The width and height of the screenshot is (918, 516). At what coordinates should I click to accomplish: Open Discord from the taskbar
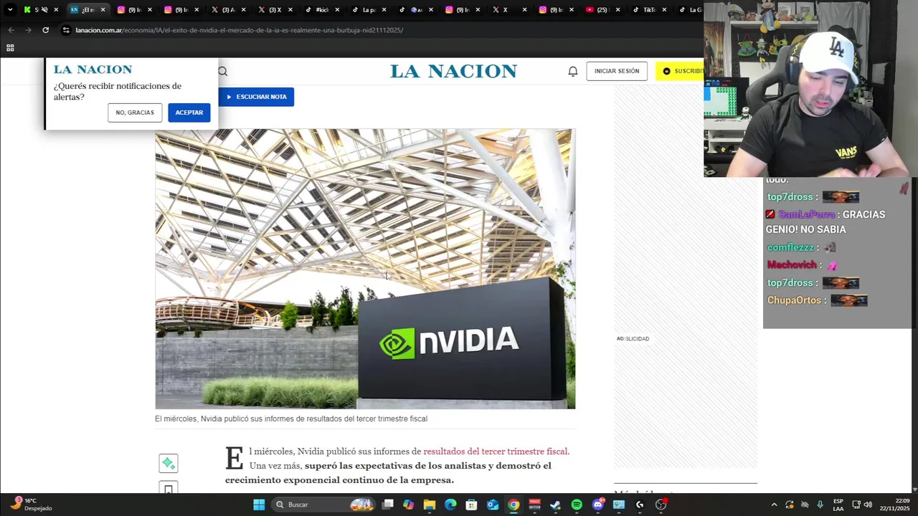pos(598,505)
